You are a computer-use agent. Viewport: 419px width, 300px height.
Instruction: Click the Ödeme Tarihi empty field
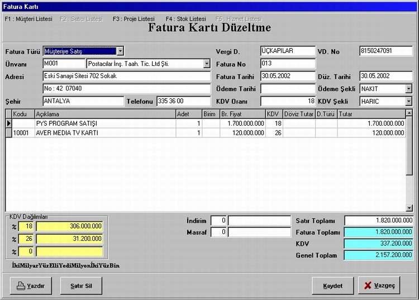point(288,89)
